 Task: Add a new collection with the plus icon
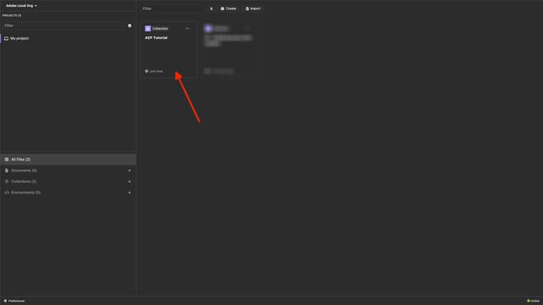coord(130,182)
